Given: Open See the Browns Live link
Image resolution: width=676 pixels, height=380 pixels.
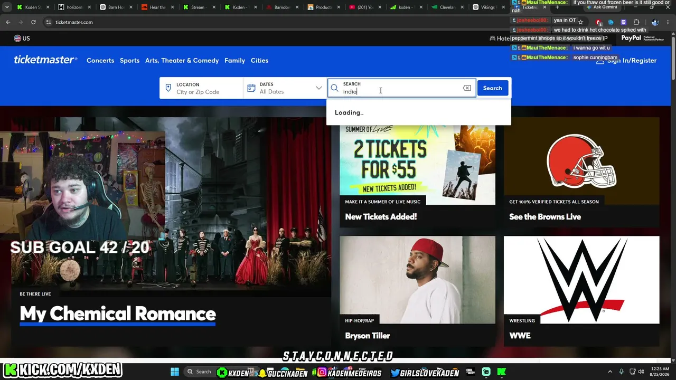Looking at the screenshot, I should [545, 216].
